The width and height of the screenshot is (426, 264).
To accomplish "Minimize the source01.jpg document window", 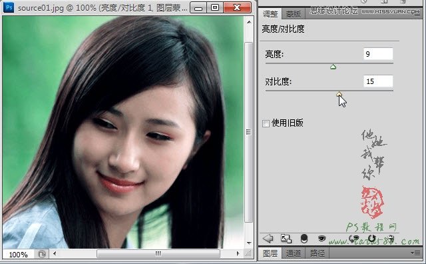I will coord(198,7).
